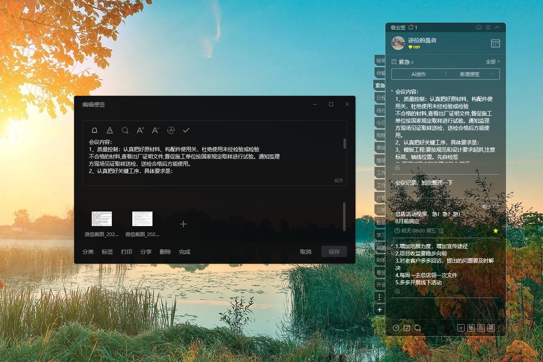Image resolution: width=543 pixels, height=362 pixels.
Task: Select the 秘密 category tab
Action: (x=380, y=60)
